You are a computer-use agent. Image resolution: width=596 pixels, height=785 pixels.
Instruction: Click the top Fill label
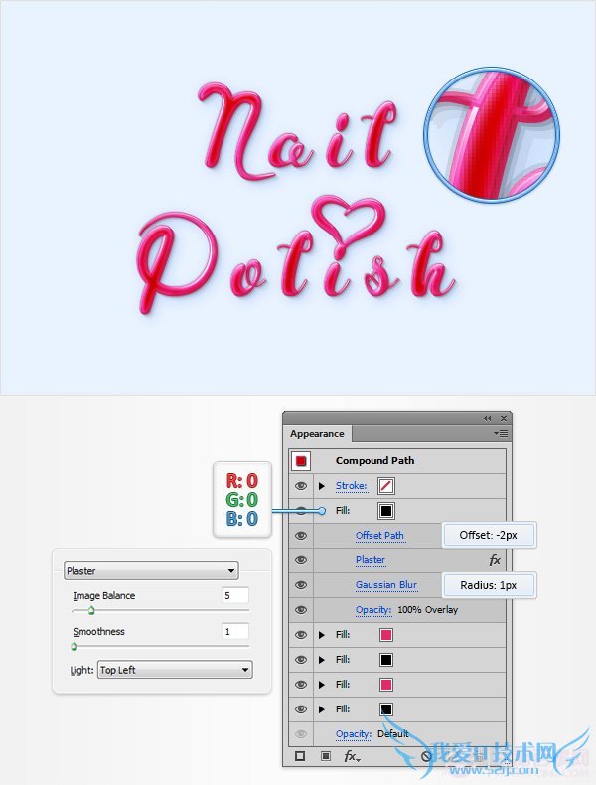tap(343, 511)
